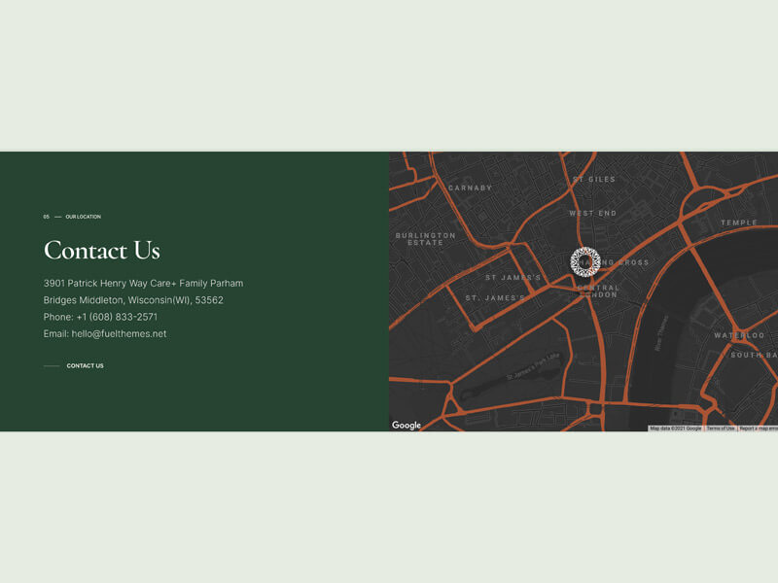Select the OUR LOCATION section label

coord(83,217)
